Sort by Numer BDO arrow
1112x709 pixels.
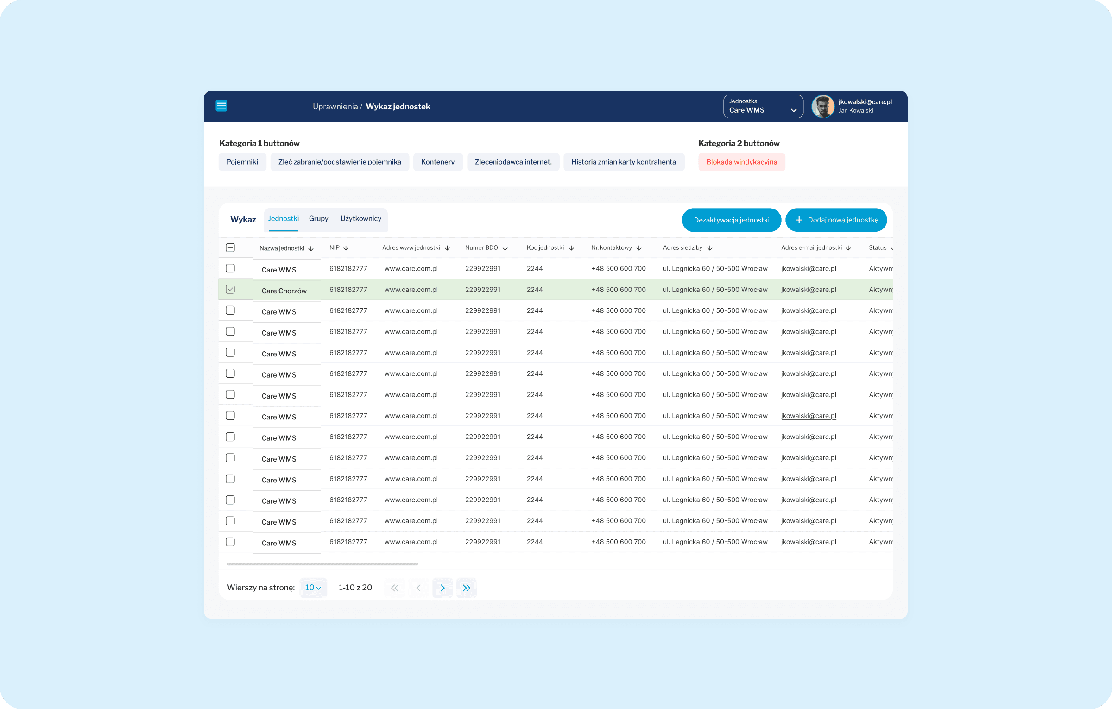click(505, 248)
